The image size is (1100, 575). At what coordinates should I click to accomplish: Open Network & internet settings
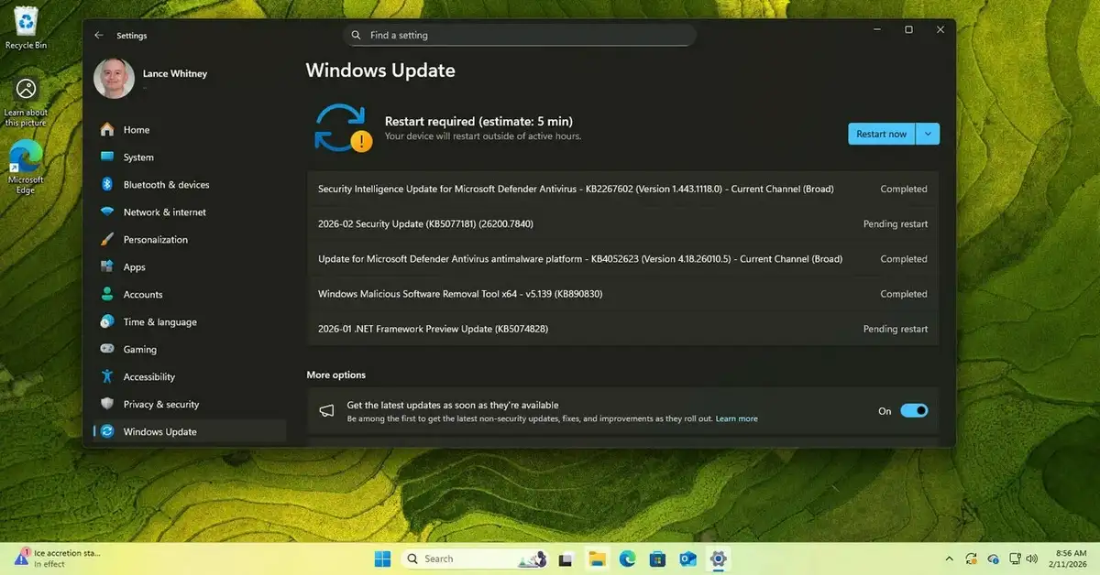(x=165, y=212)
